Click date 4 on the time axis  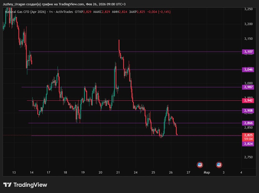(241, 172)
